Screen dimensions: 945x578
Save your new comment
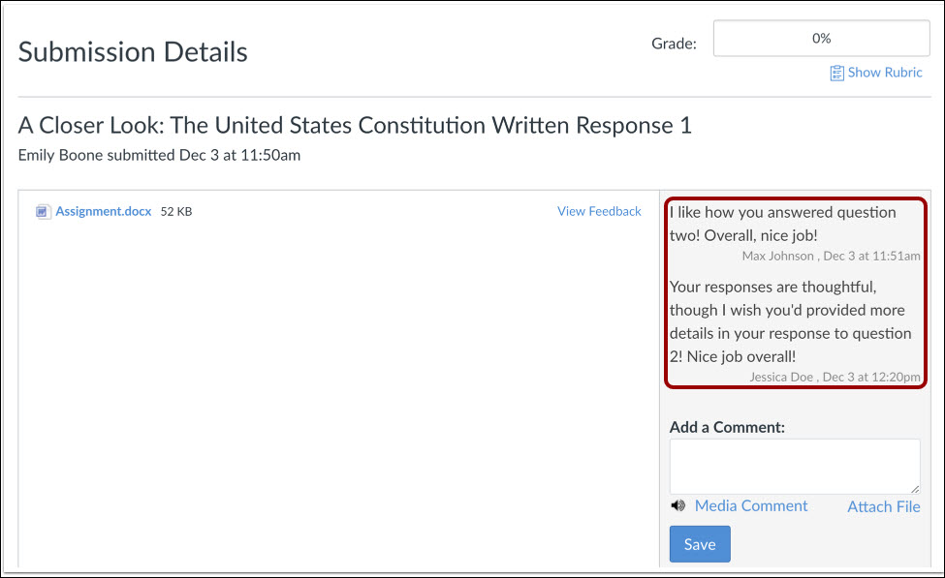pyautogui.click(x=700, y=544)
